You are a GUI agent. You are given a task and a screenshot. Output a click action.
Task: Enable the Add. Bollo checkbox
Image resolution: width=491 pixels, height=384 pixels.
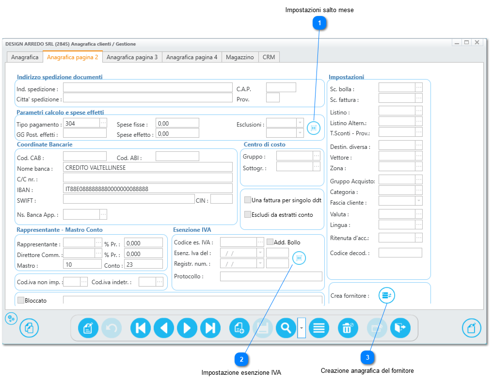point(270,242)
